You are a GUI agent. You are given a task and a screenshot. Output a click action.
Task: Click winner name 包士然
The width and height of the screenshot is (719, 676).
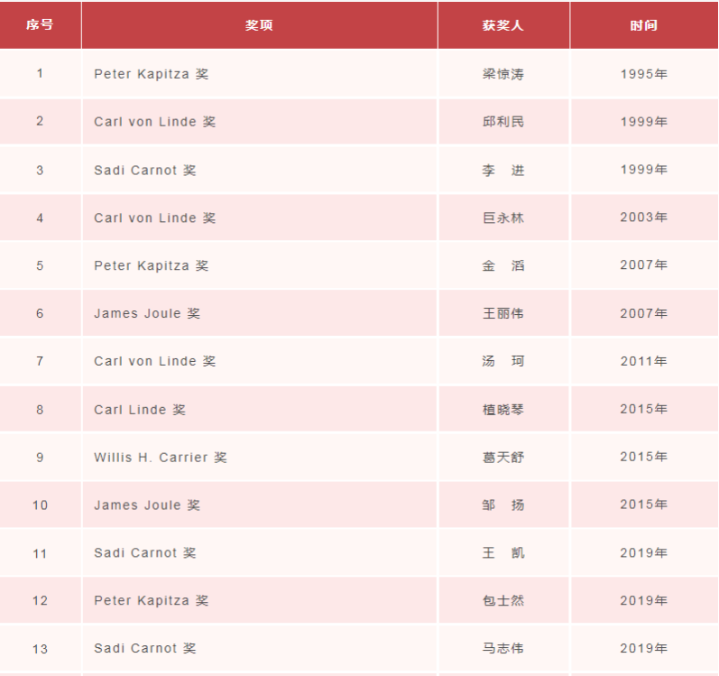point(503,600)
